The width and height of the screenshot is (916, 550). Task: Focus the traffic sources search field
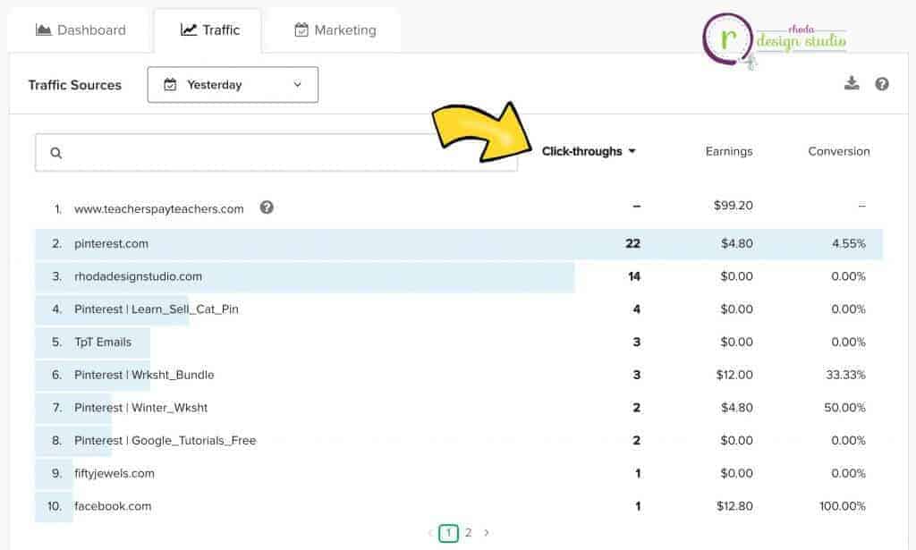coord(276,153)
